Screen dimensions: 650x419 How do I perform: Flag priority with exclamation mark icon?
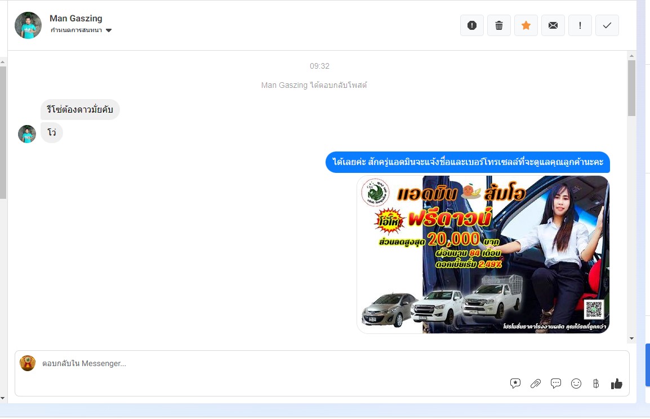[580, 25]
